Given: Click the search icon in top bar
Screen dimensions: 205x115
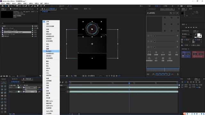Looking at the screenshot, I should click(185, 6).
